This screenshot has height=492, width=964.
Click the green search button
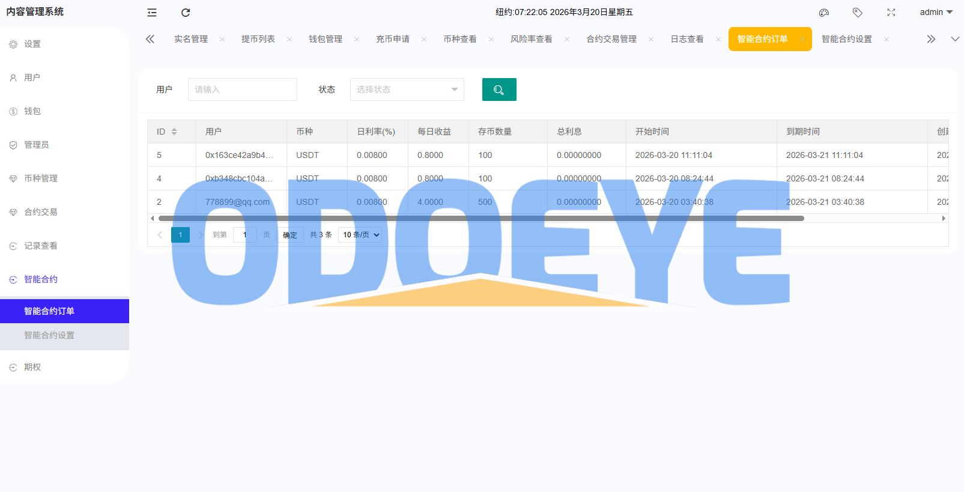tap(499, 90)
